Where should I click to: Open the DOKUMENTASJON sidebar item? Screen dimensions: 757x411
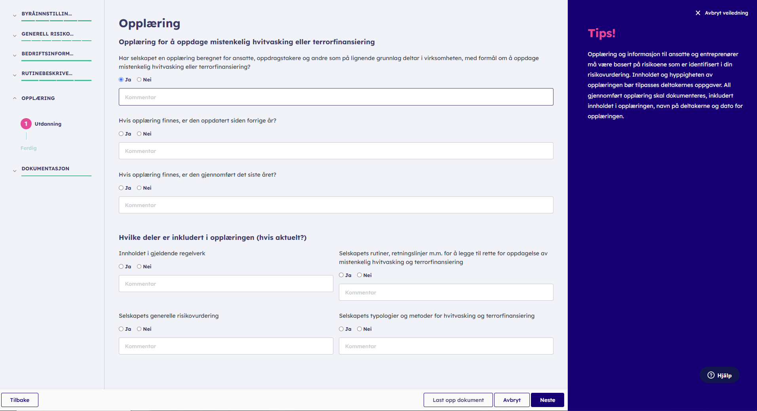pos(46,169)
